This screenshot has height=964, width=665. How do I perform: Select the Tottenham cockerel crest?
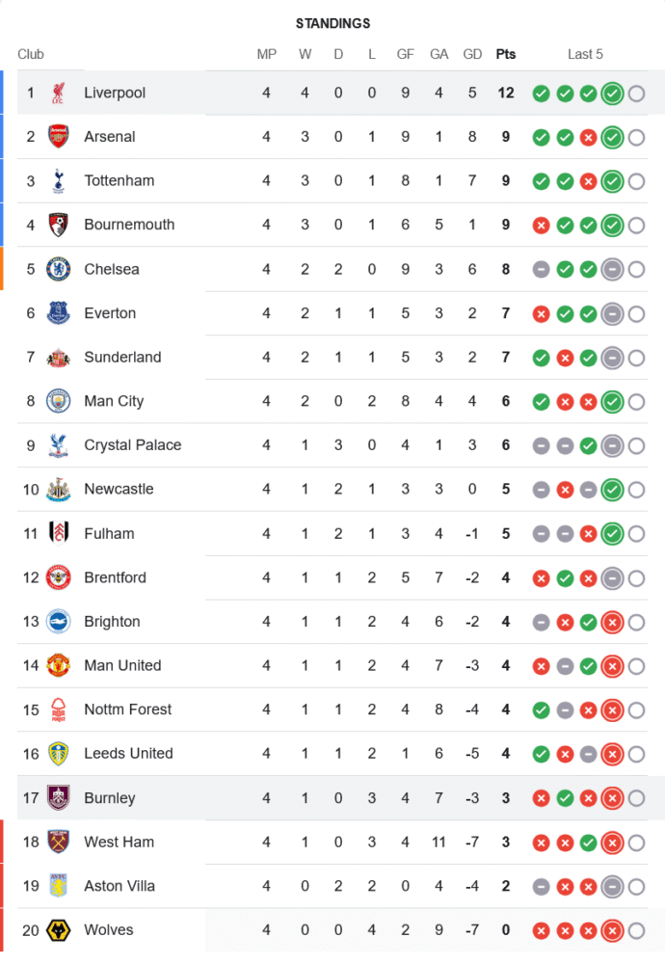pyautogui.click(x=59, y=181)
